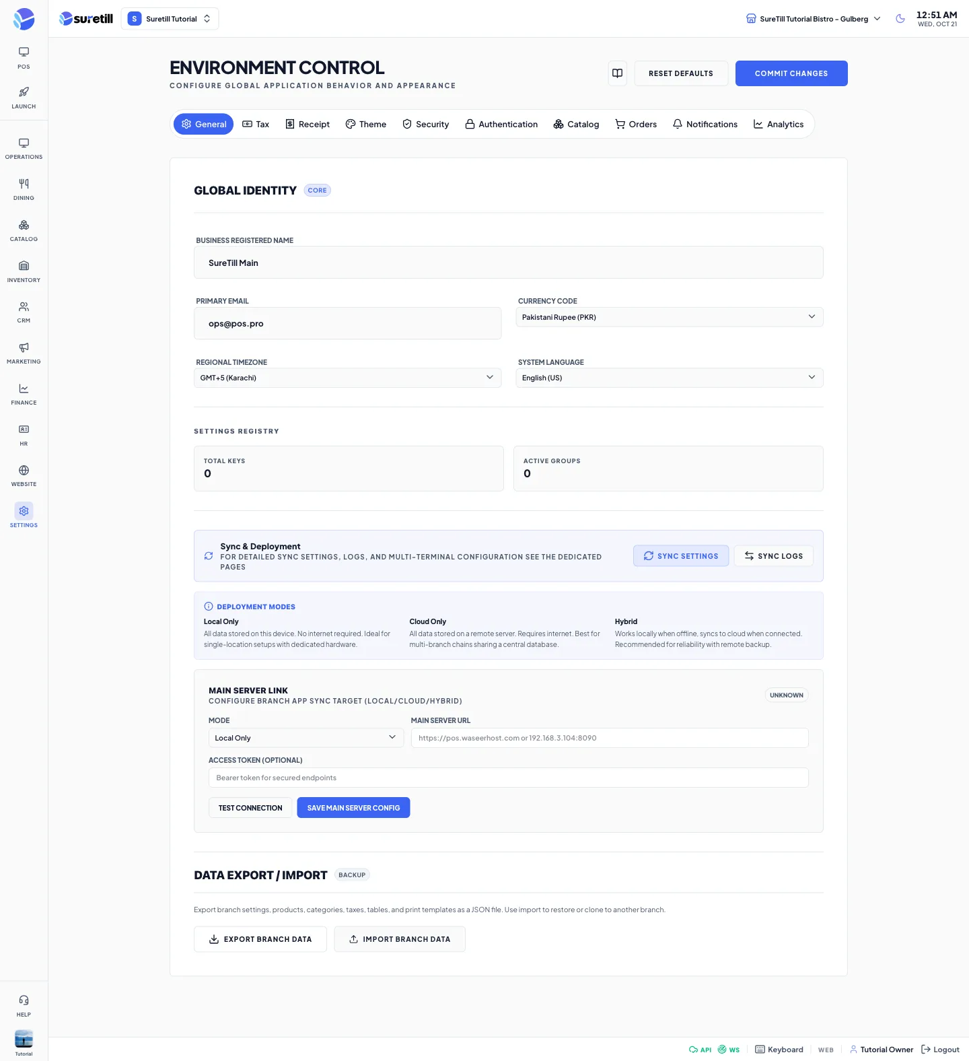Switch to the Security tab
969x1061 pixels.
(426, 124)
